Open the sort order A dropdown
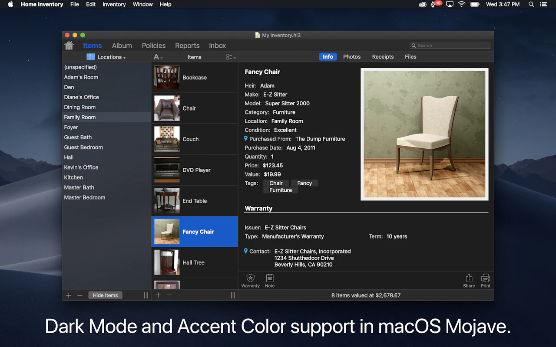556x347 pixels. [158, 57]
